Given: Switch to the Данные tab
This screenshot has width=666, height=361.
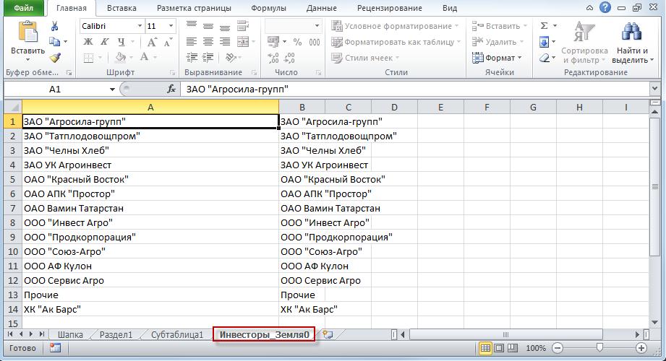Looking at the screenshot, I should (x=322, y=8).
